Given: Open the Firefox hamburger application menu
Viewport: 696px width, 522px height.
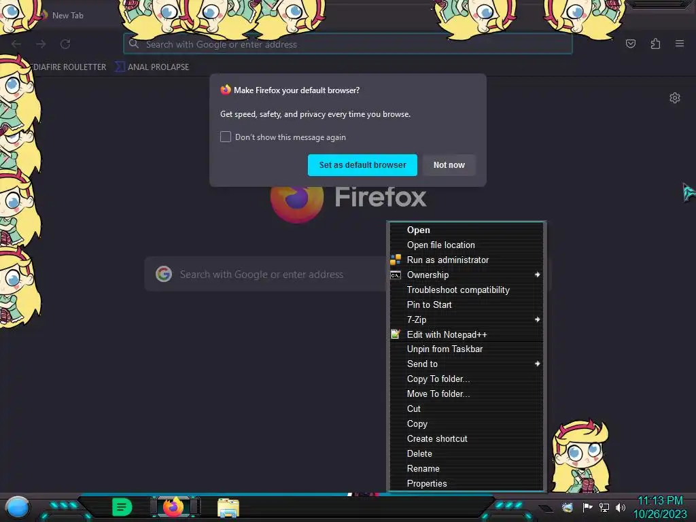Looking at the screenshot, I should point(680,43).
